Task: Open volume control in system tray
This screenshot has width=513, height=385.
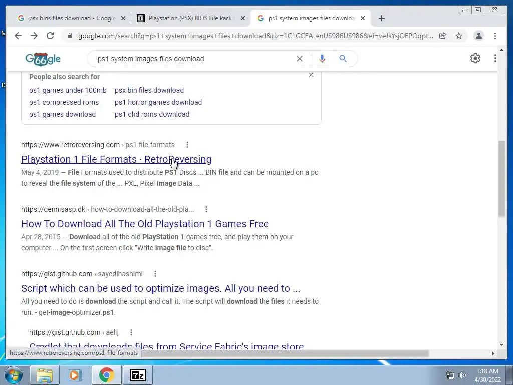Action: click(462, 375)
